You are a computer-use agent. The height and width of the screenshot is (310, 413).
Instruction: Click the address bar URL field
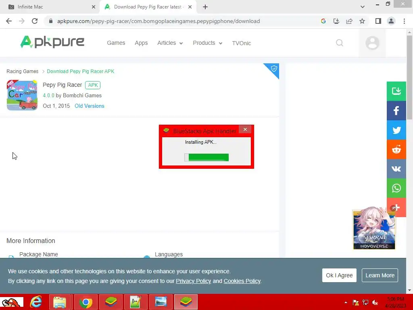point(158,21)
